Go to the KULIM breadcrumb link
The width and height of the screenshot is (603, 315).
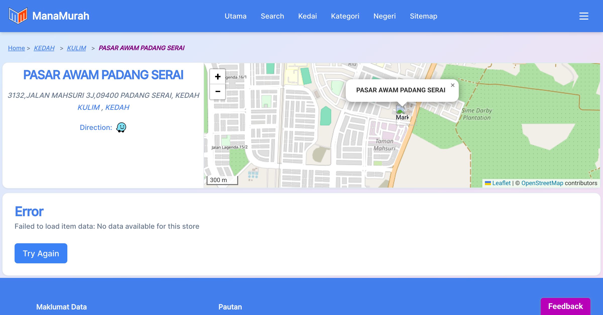(x=76, y=48)
